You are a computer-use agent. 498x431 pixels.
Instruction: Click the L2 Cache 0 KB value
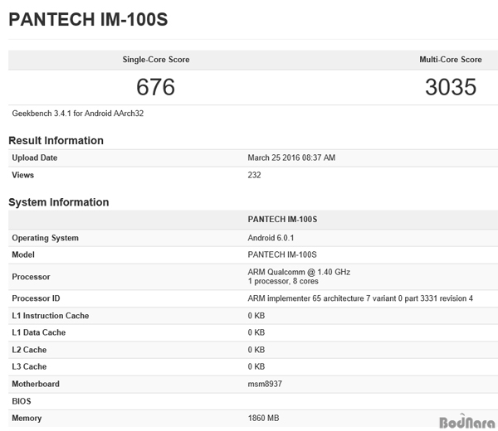click(x=256, y=350)
